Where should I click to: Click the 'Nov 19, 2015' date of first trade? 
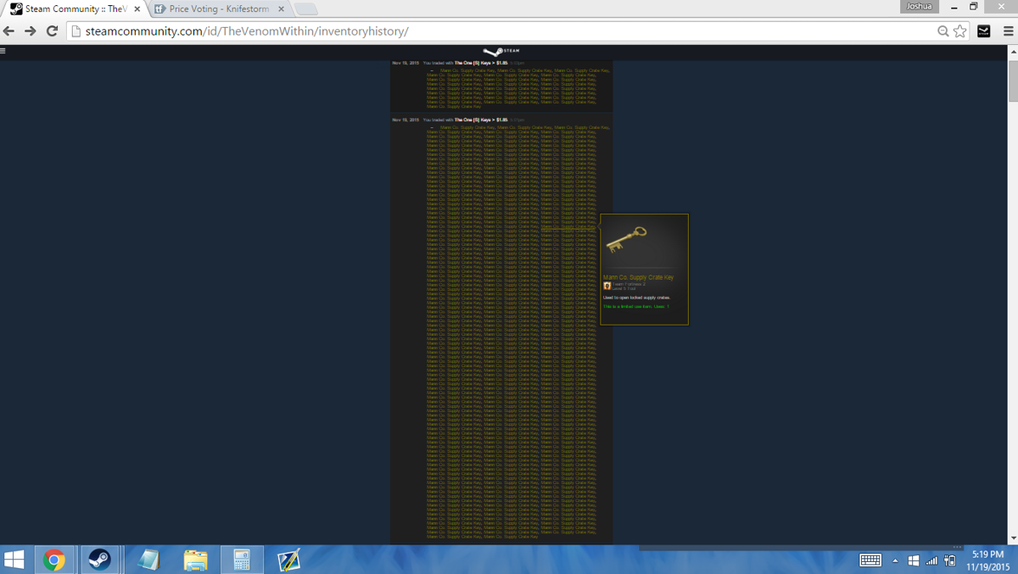point(406,63)
